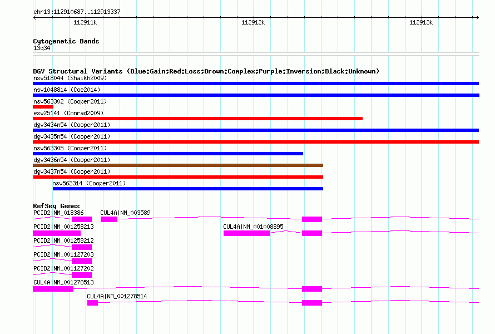Click the exon block of PCID2 NM_001258213
The width and height of the screenshot is (495, 334).
click(57, 233)
